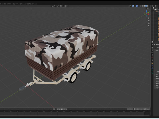Screen dimensions: 159x119
Task: Collapse the Collection row in outliner
Action: tap(153, 10)
